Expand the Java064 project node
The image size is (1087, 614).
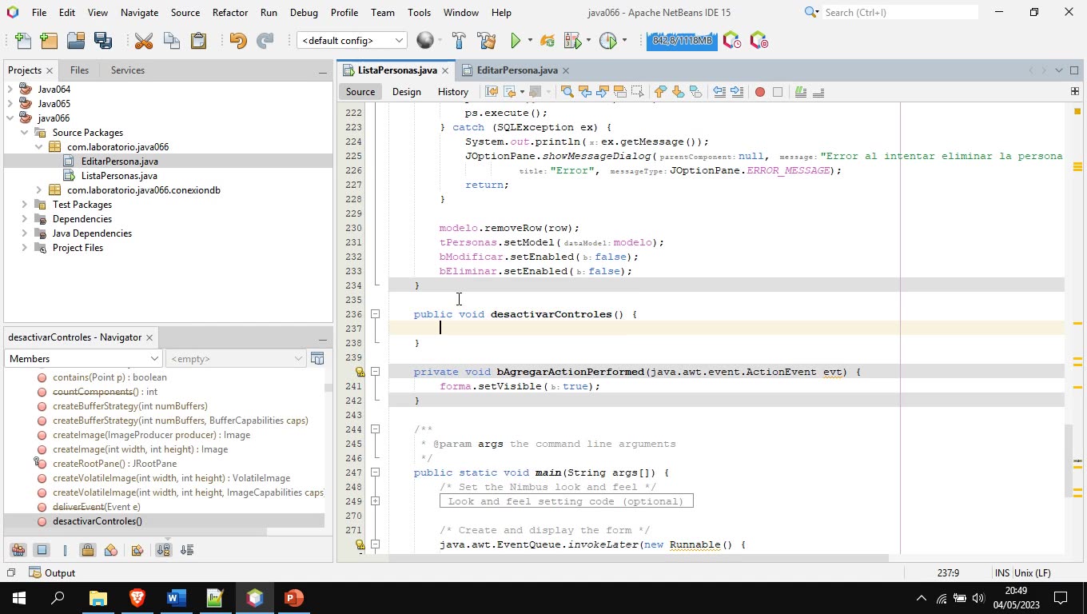pyautogui.click(x=10, y=90)
